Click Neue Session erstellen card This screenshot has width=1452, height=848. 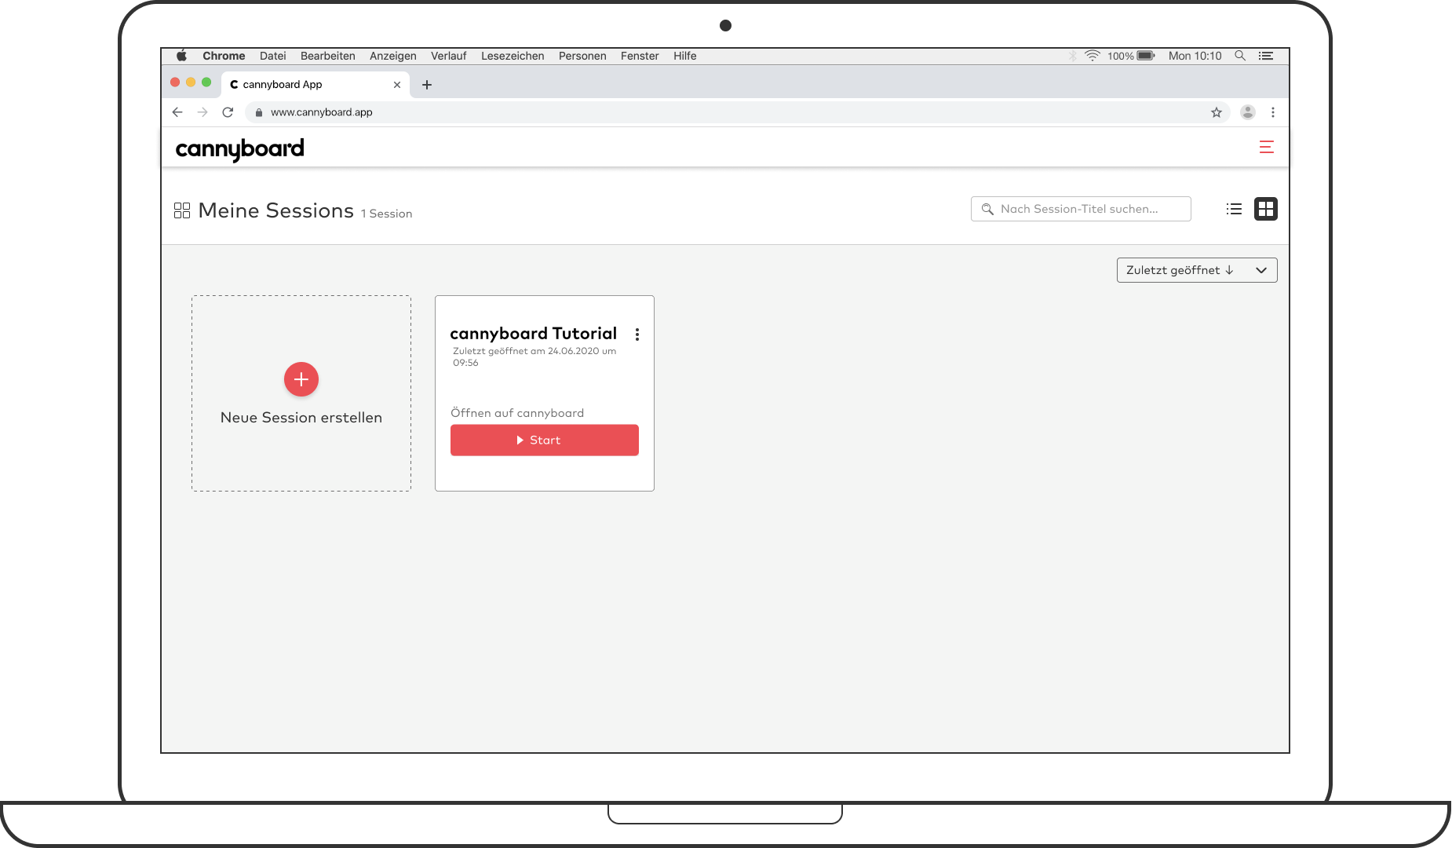[x=301, y=393]
